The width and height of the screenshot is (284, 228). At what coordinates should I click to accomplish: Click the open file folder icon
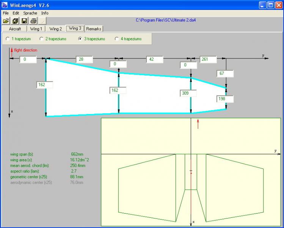click(x=6, y=21)
